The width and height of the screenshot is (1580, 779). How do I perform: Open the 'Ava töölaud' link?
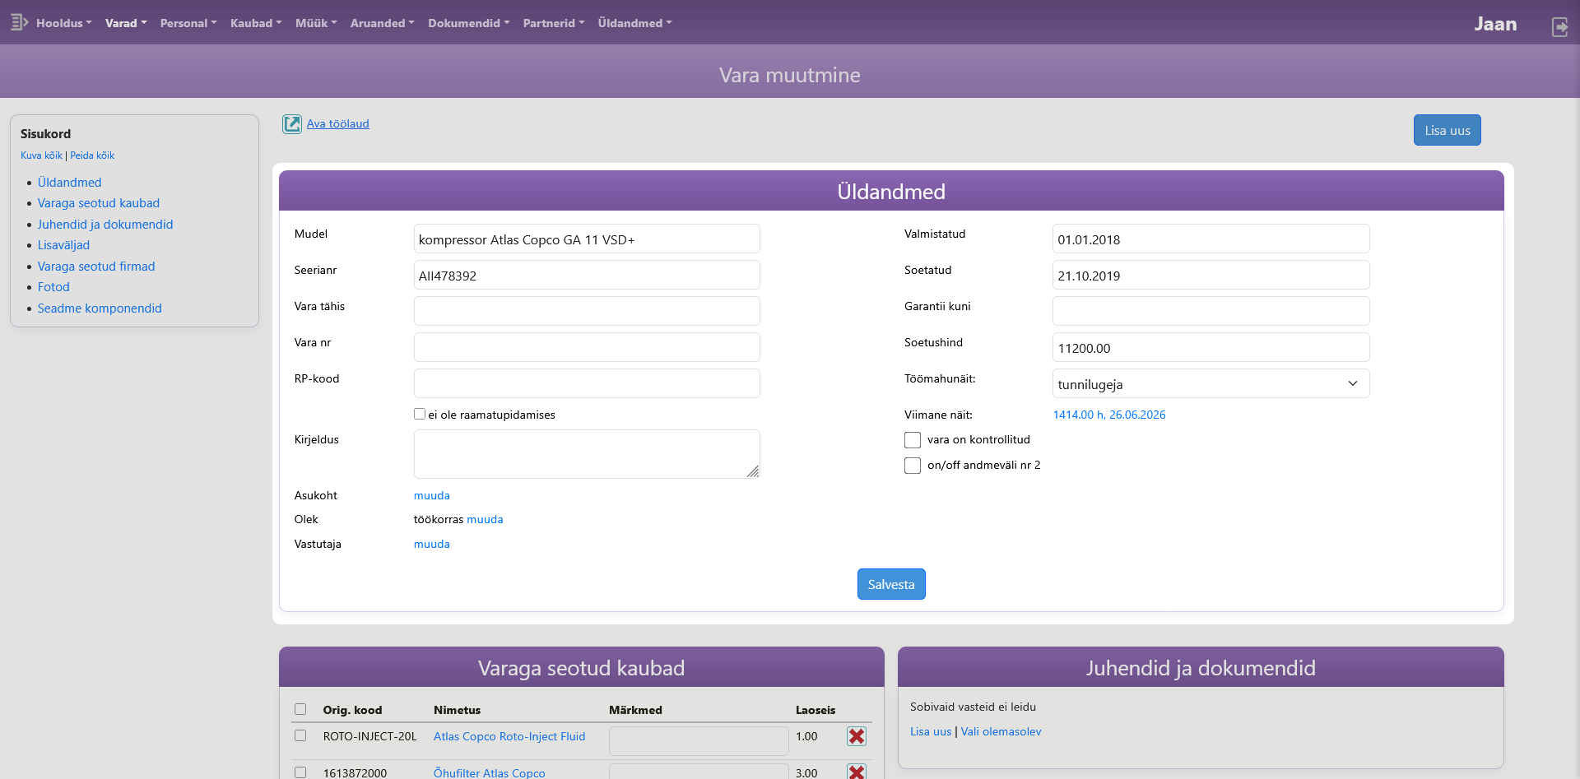tap(338, 123)
